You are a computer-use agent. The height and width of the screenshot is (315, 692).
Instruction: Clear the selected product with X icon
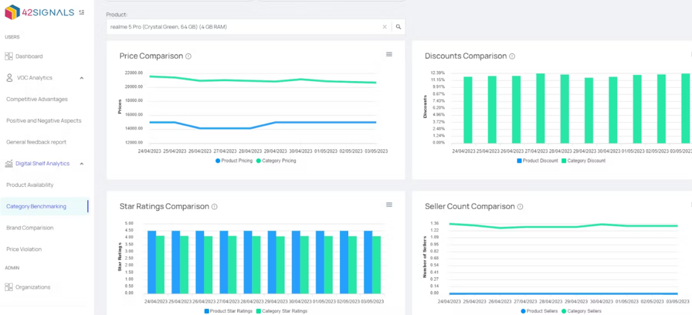pos(385,27)
